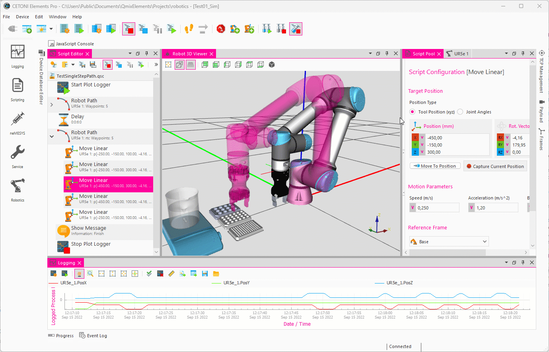Click the Speed (m/s) input field
Viewport: 549px width, 352px height.
click(x=437, y=208)
